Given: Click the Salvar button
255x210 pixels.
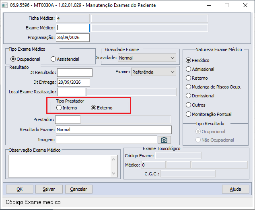Looking at the screenshot, I should (49, 189).
